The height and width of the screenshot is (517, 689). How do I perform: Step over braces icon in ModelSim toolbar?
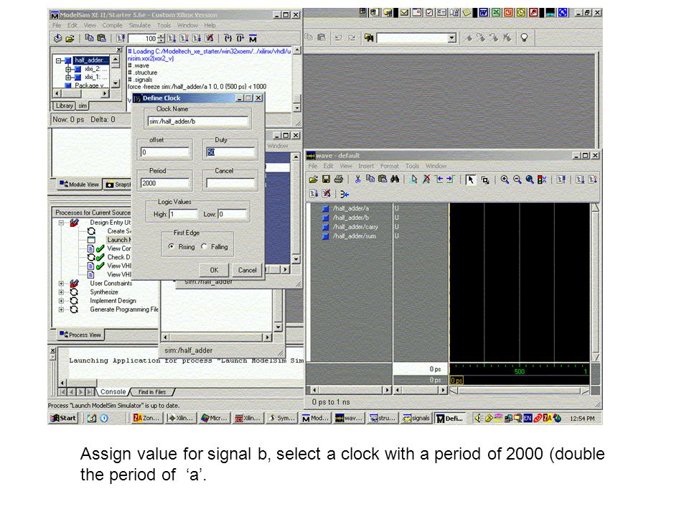[240, 38]
